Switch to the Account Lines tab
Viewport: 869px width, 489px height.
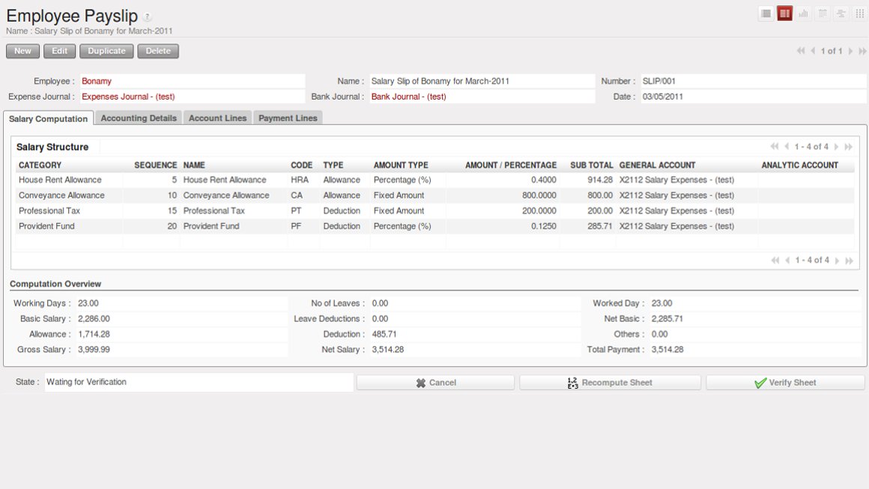point(218,118)
